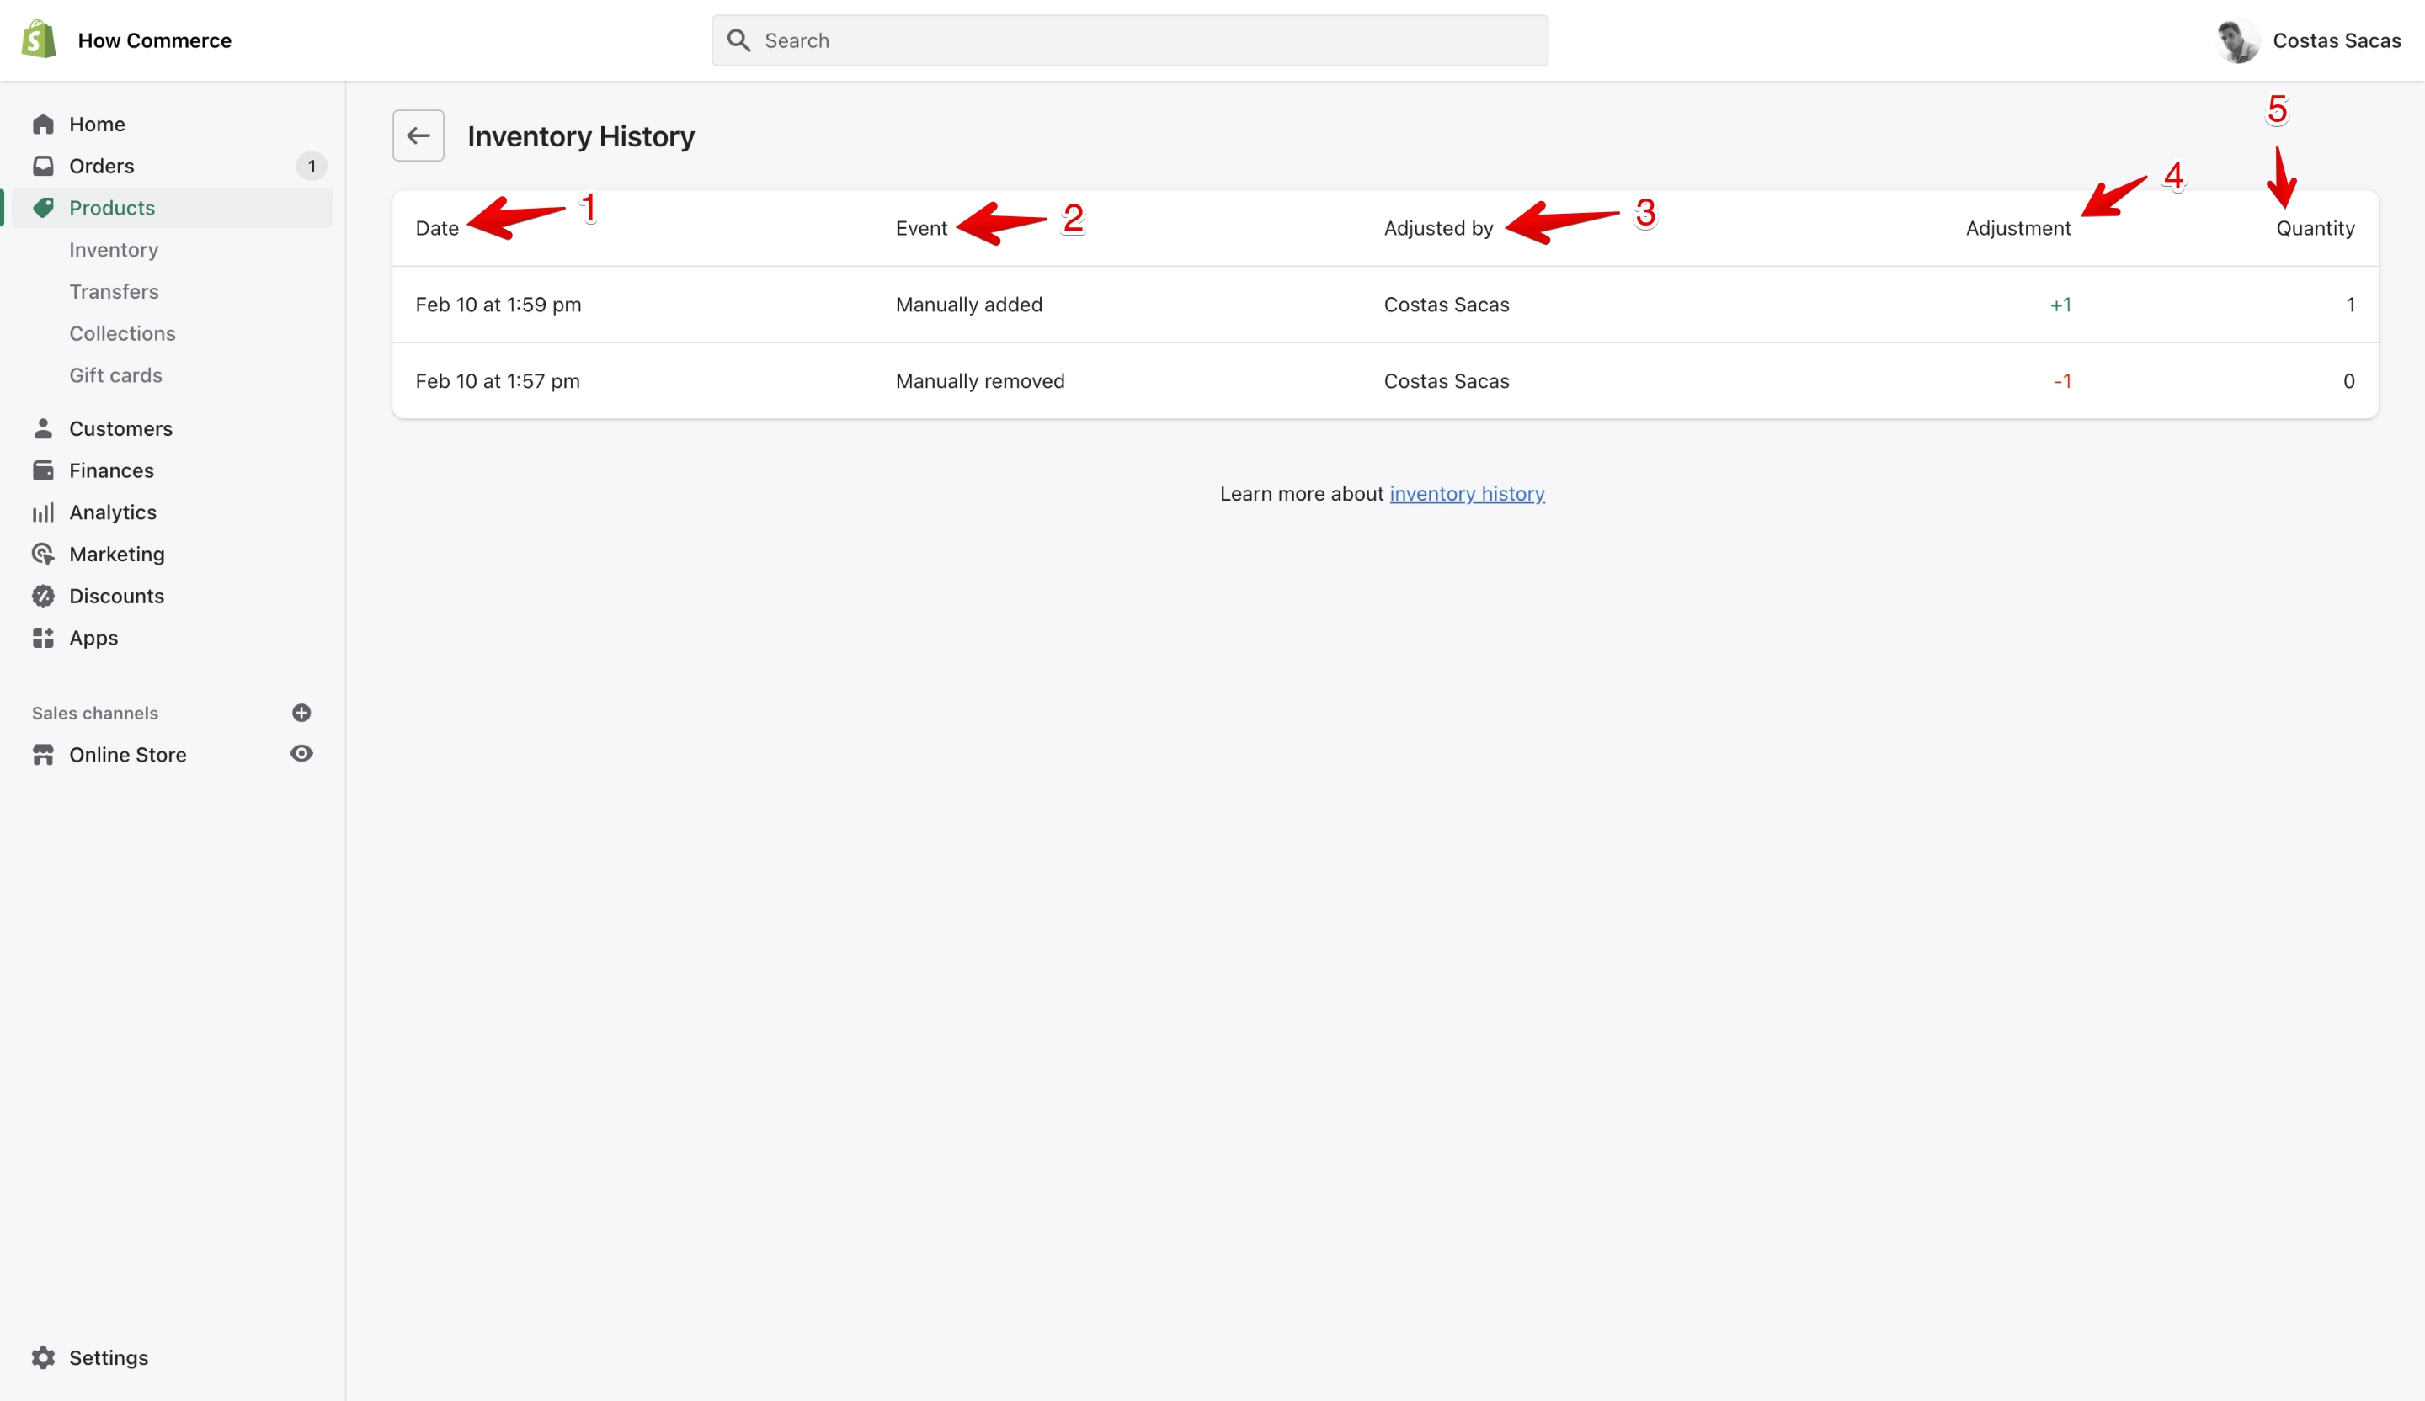Select the Feb 10 at 1:57 pm cell

(498, 381)
